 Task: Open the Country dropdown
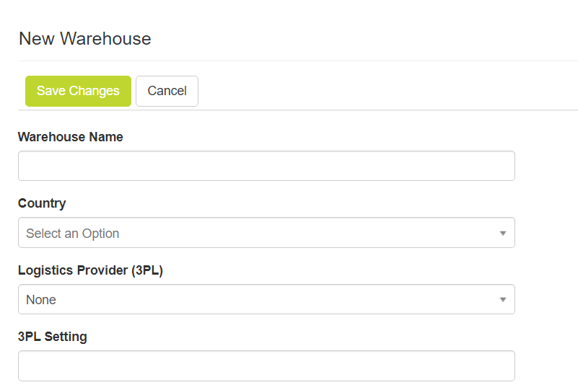[266, 233]
